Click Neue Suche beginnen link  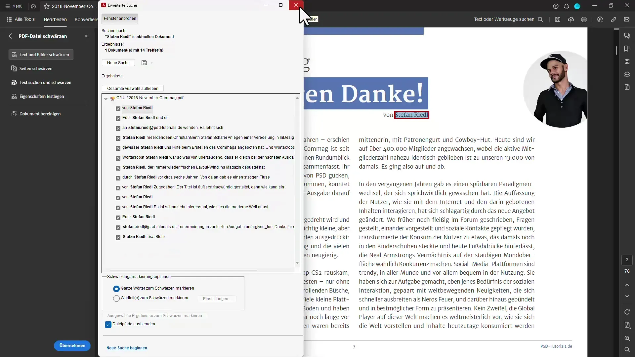click(x=127, y=348)
